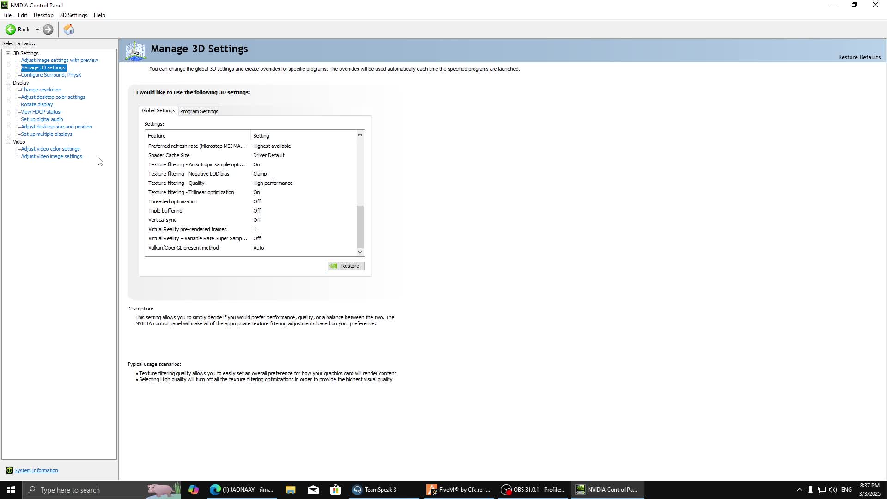This screenshot has width=887, height=499.
Task: Click Restore Defaults link
Action: click(859, 57)
